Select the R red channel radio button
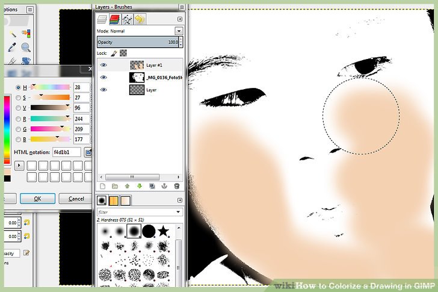The height and width of the screenshot is (292, 438). tap(19, 119)
